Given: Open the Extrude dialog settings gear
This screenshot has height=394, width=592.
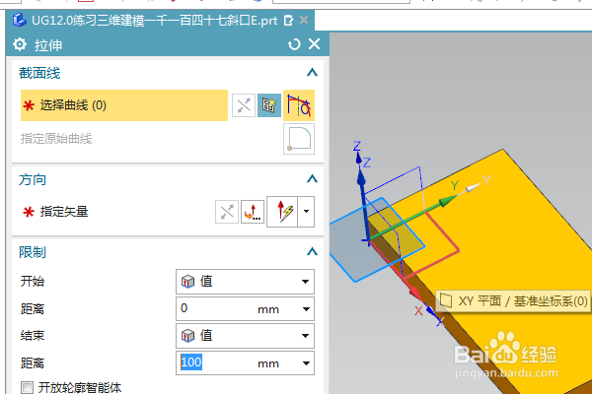Looking at the screenshot, I should (x=20, y=44).
